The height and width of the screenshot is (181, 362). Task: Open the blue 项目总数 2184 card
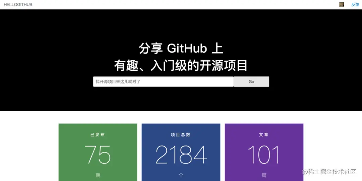coord(181,153)
